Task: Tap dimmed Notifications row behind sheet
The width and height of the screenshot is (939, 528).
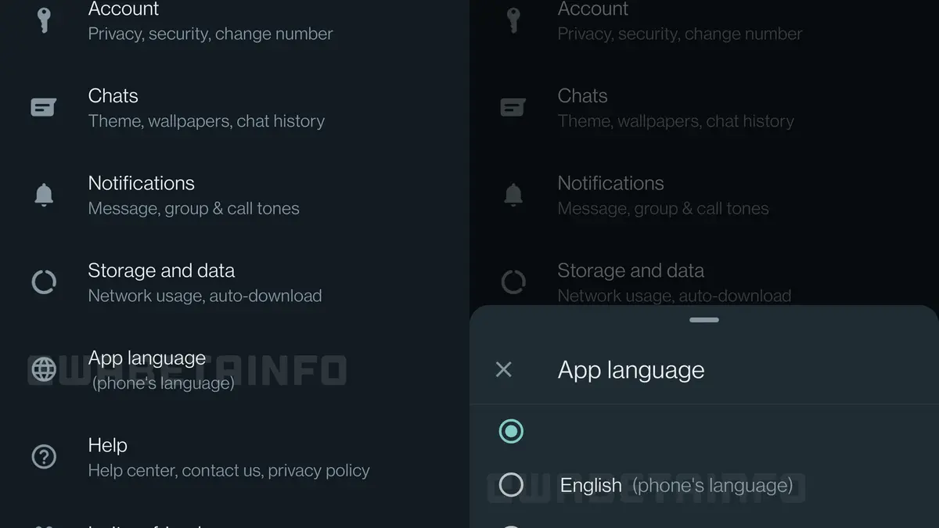Action: click(704, 195)
